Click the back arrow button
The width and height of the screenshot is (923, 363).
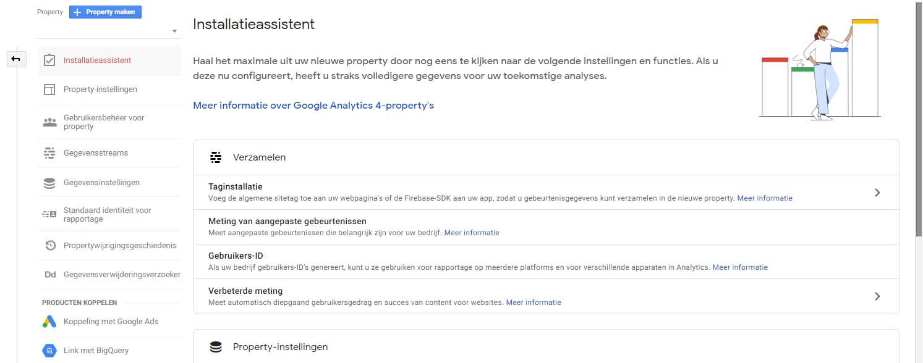click(16, 59)
